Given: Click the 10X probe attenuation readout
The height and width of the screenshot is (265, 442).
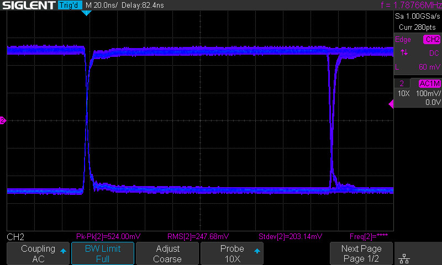Looking at the screenshot, I should click(404, 93).
